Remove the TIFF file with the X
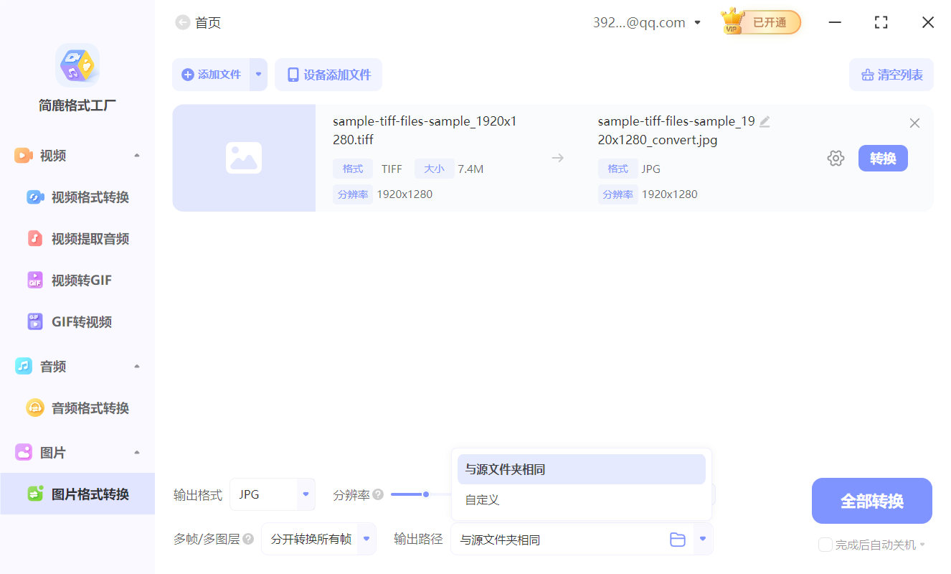This screenshot has width=951, height=574. pyautogui.click(x=914, y=123)
